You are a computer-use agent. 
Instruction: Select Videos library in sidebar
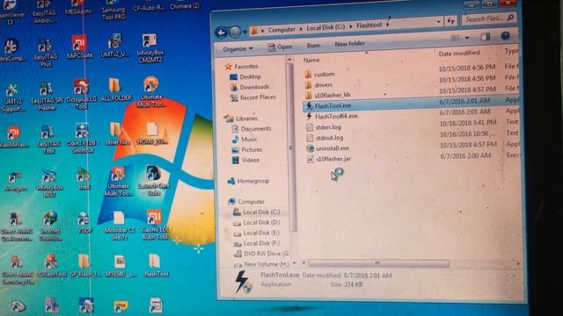(x=245, y=160)
